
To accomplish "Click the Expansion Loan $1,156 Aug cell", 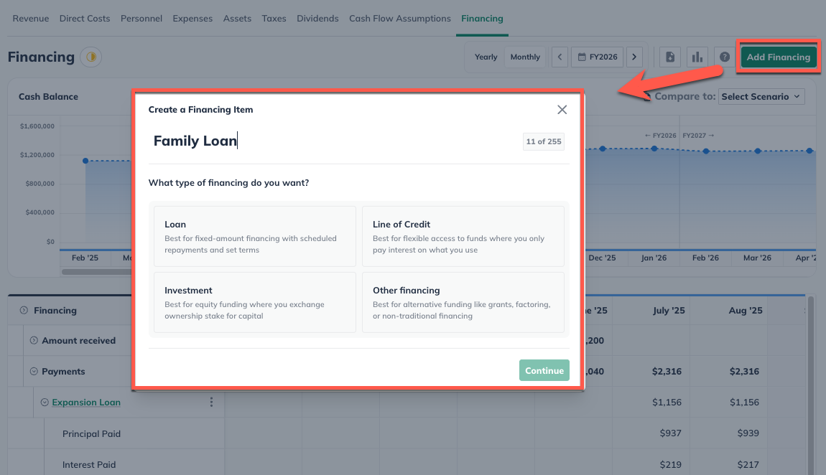I will 744,403.
